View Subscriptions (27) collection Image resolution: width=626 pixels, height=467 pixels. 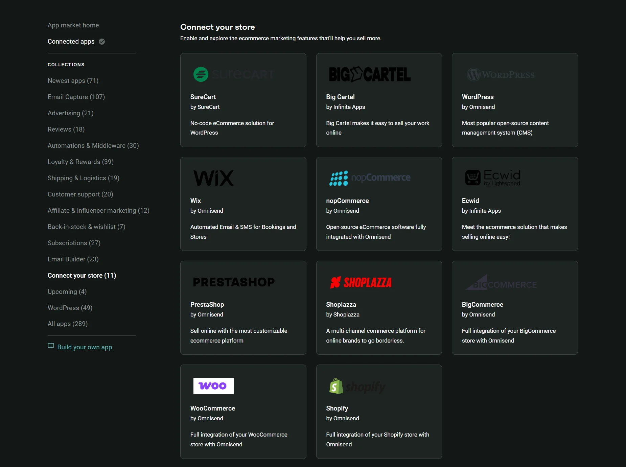(x=74, y=243)
